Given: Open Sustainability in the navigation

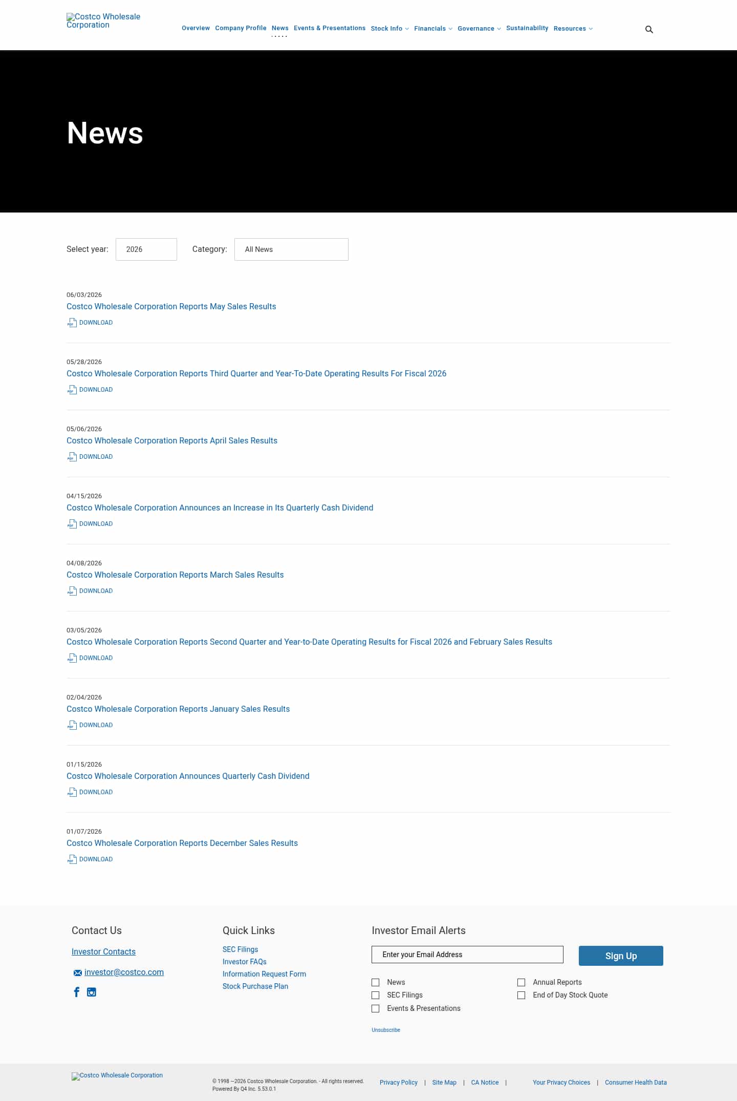Looking at the screenshot, I should (x=527, y=28).
